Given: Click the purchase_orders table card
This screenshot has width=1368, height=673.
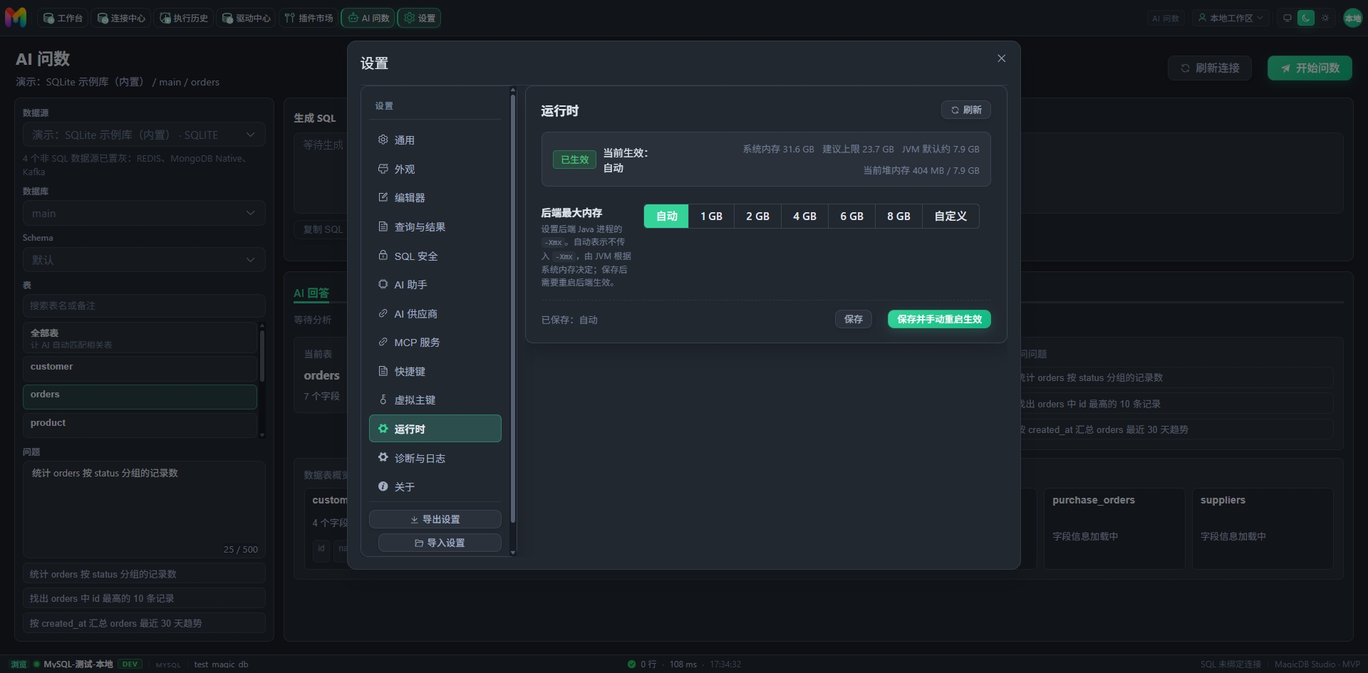Looking at the screenshot, I should 1114,528.
